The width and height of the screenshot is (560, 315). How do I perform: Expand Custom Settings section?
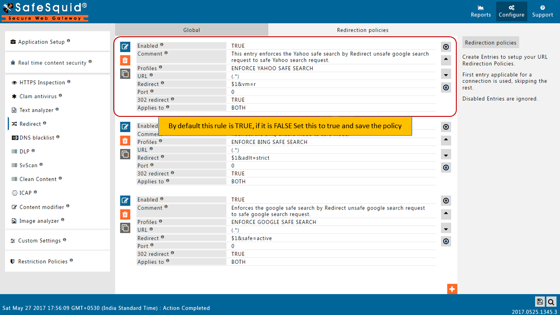[57, 240]
